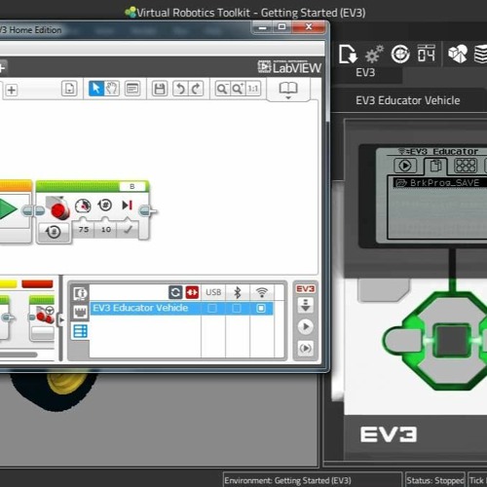Click the Status: Stopped status bar entry
487x487 pixels.
click(435, 480)
